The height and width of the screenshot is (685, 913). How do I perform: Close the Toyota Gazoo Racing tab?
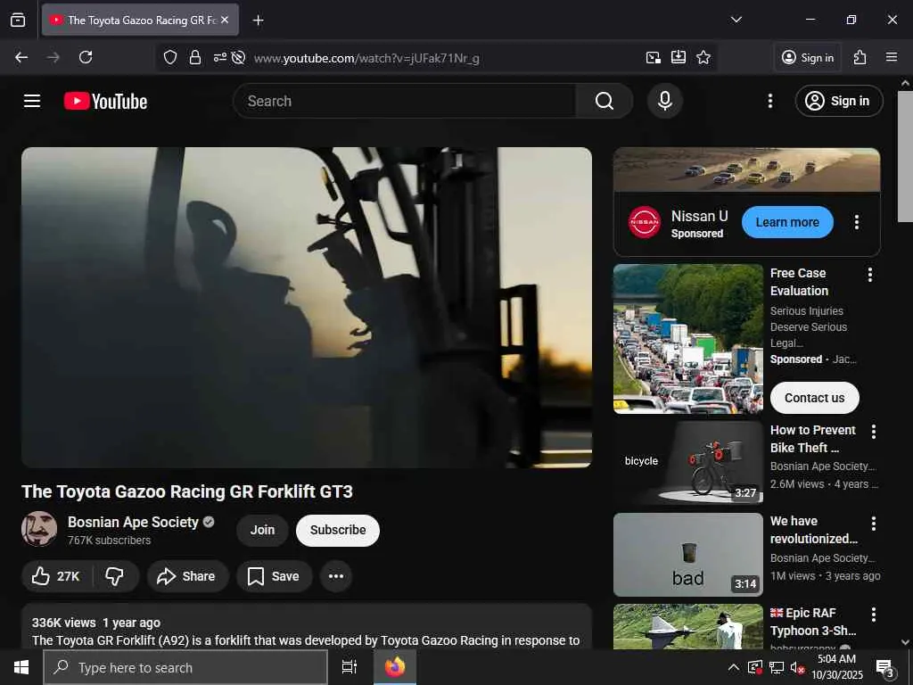point(225,21)
